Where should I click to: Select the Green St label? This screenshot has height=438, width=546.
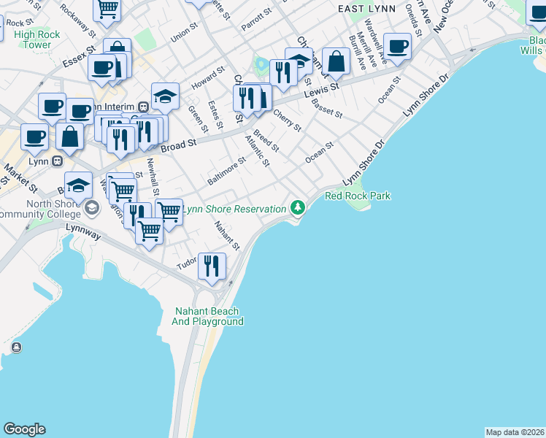(x=198, y=120)
